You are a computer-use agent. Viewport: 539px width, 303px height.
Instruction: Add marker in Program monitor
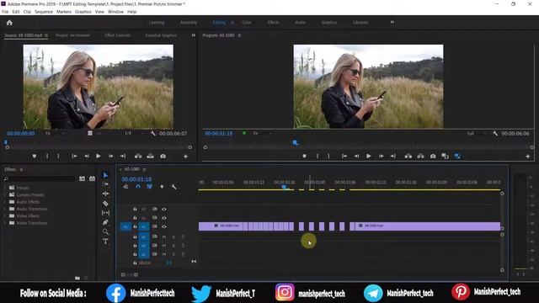click(304, 157)
